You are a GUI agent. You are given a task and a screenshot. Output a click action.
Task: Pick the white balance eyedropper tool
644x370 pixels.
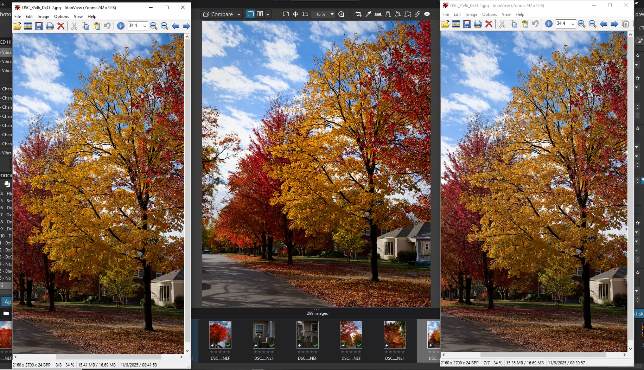368,14
